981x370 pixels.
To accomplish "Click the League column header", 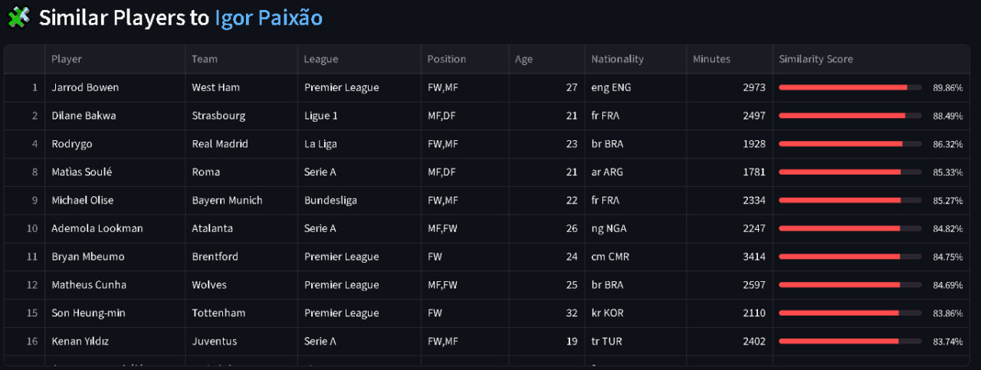I will point(321,59).
